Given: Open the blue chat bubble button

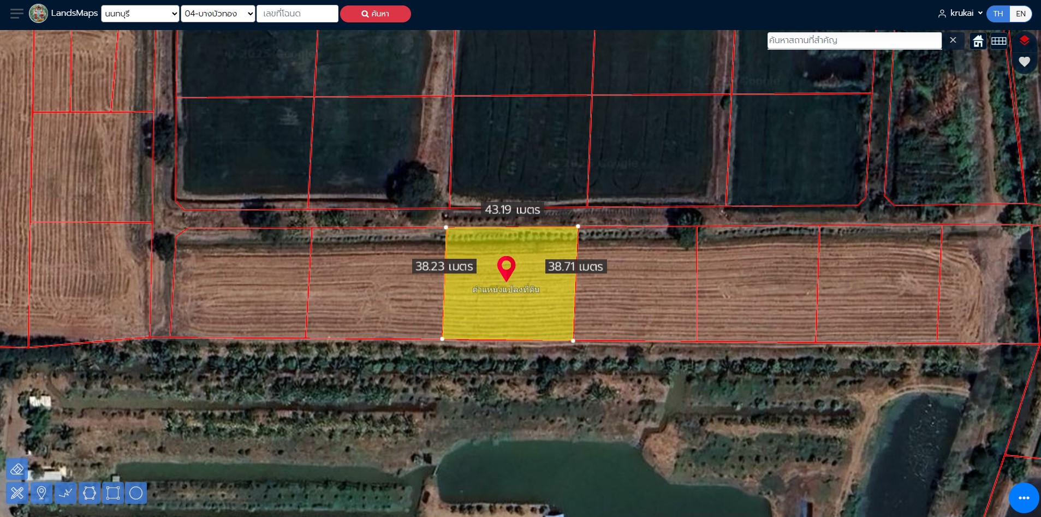Looking at the screenshot, I should click(x=1024, y=498).
